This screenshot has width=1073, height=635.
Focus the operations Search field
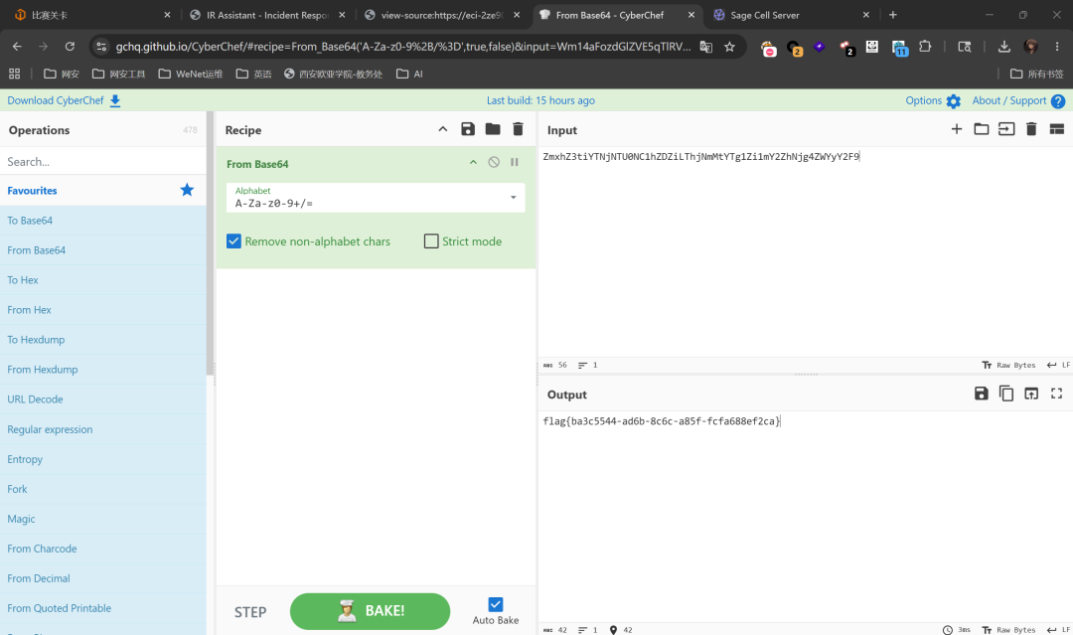coord(103,162)
